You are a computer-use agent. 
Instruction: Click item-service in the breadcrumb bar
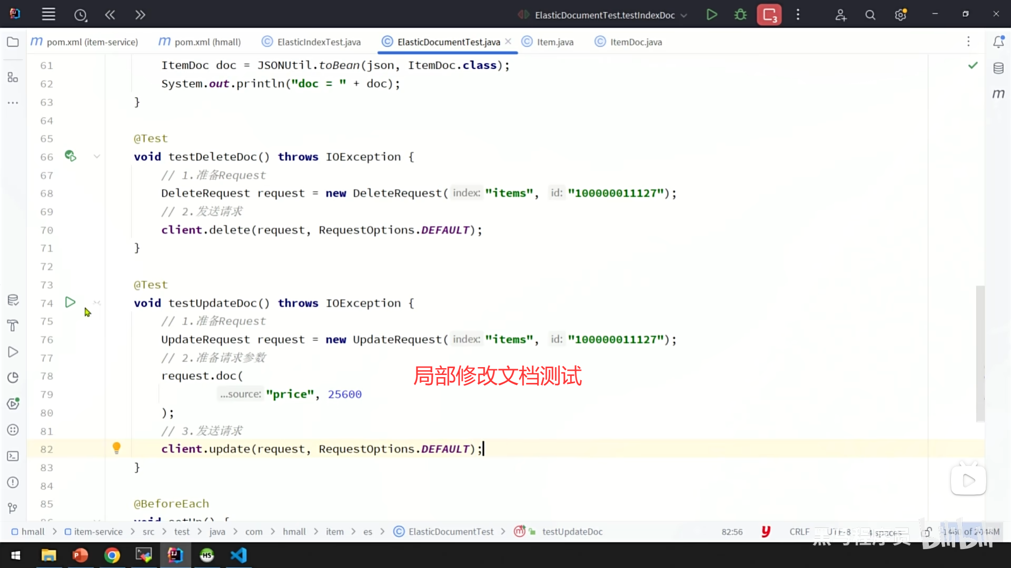(x=98, y=532)
